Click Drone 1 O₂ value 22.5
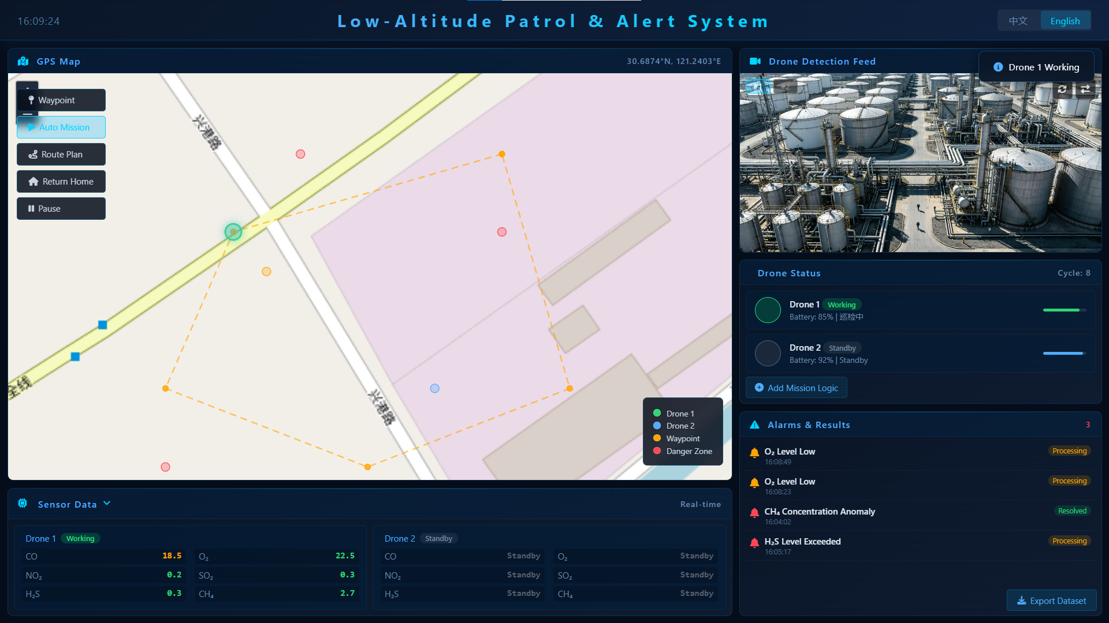Viewport: 1109px width, 623px height. 345,556
